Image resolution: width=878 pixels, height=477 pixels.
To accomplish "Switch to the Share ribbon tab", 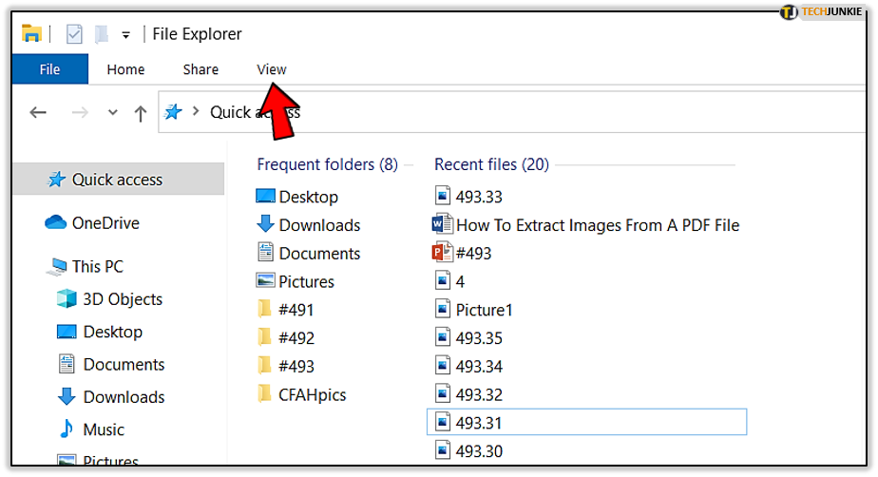I will (200, 69).
